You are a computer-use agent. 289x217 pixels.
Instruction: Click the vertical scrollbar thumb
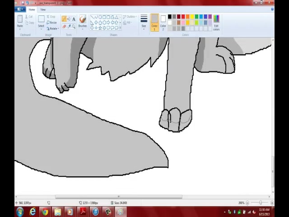273,171
